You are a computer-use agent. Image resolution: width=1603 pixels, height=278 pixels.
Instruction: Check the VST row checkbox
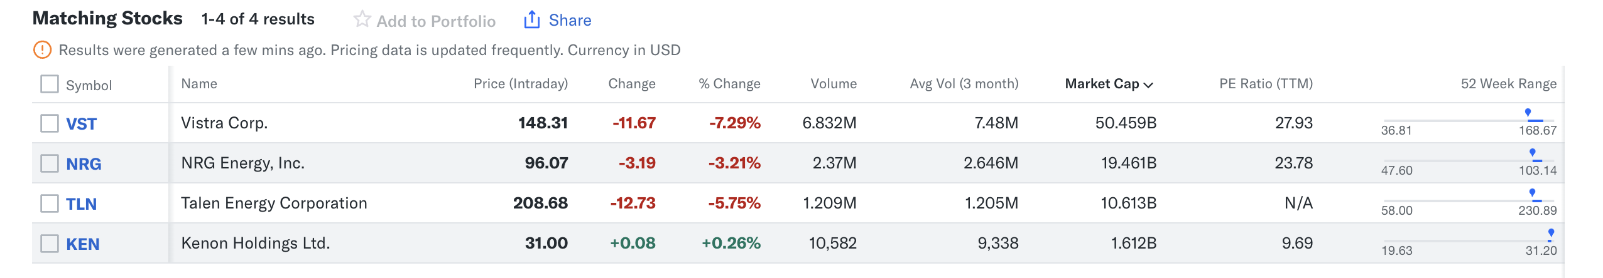(50, 123)
